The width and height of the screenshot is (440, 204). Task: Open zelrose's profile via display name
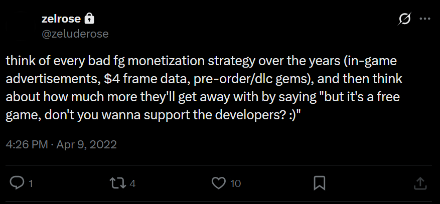point(61,19)
